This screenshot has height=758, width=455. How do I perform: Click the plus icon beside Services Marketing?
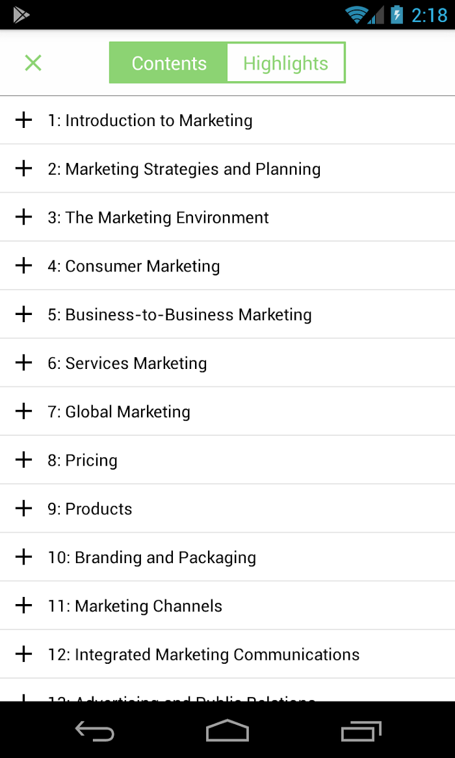(x=23, y=362)
